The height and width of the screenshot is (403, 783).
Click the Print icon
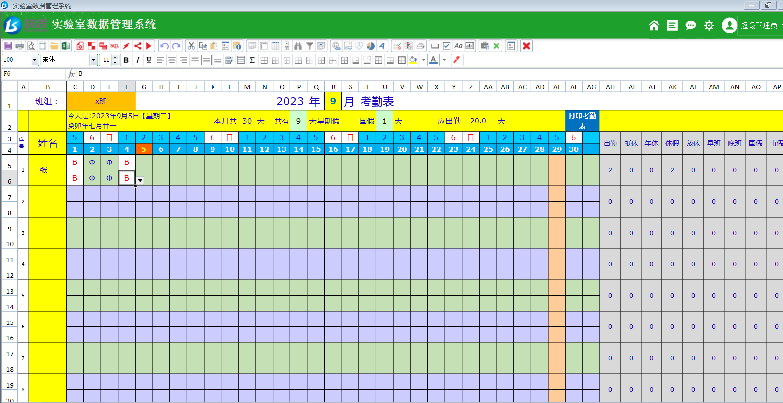[x=20, y=46]
